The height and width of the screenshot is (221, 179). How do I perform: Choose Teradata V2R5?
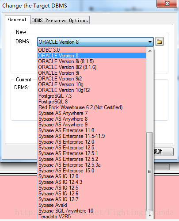pyautogui.click(x=91, y=217)
